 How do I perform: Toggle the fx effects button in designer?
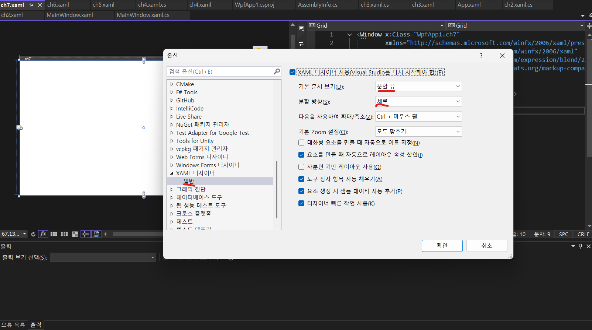click(x=43, y=234)
